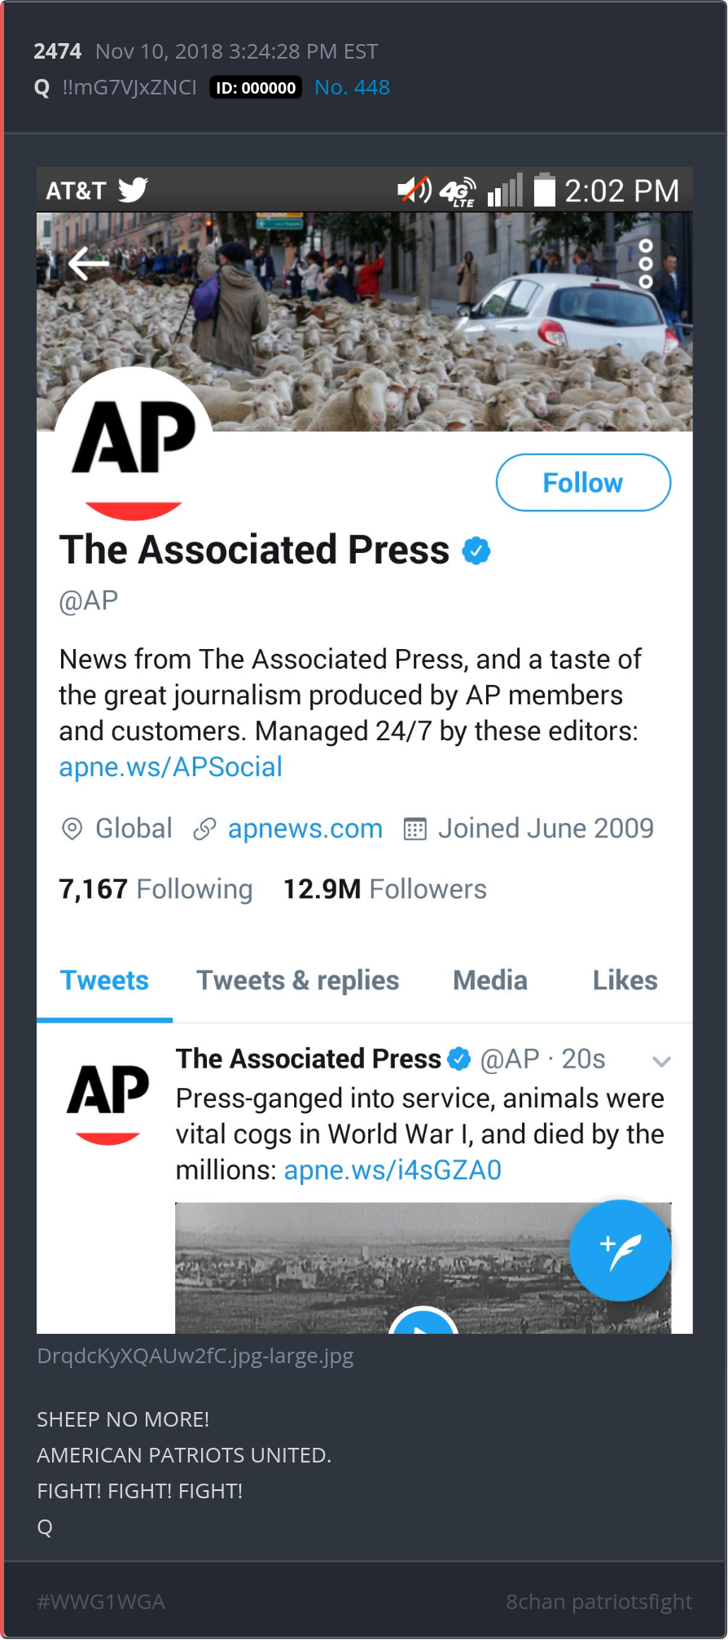Tap the back arrow on profile header
Viewport: 728px width, 1640px height.
pyautogui.click(x=88, y=263)
